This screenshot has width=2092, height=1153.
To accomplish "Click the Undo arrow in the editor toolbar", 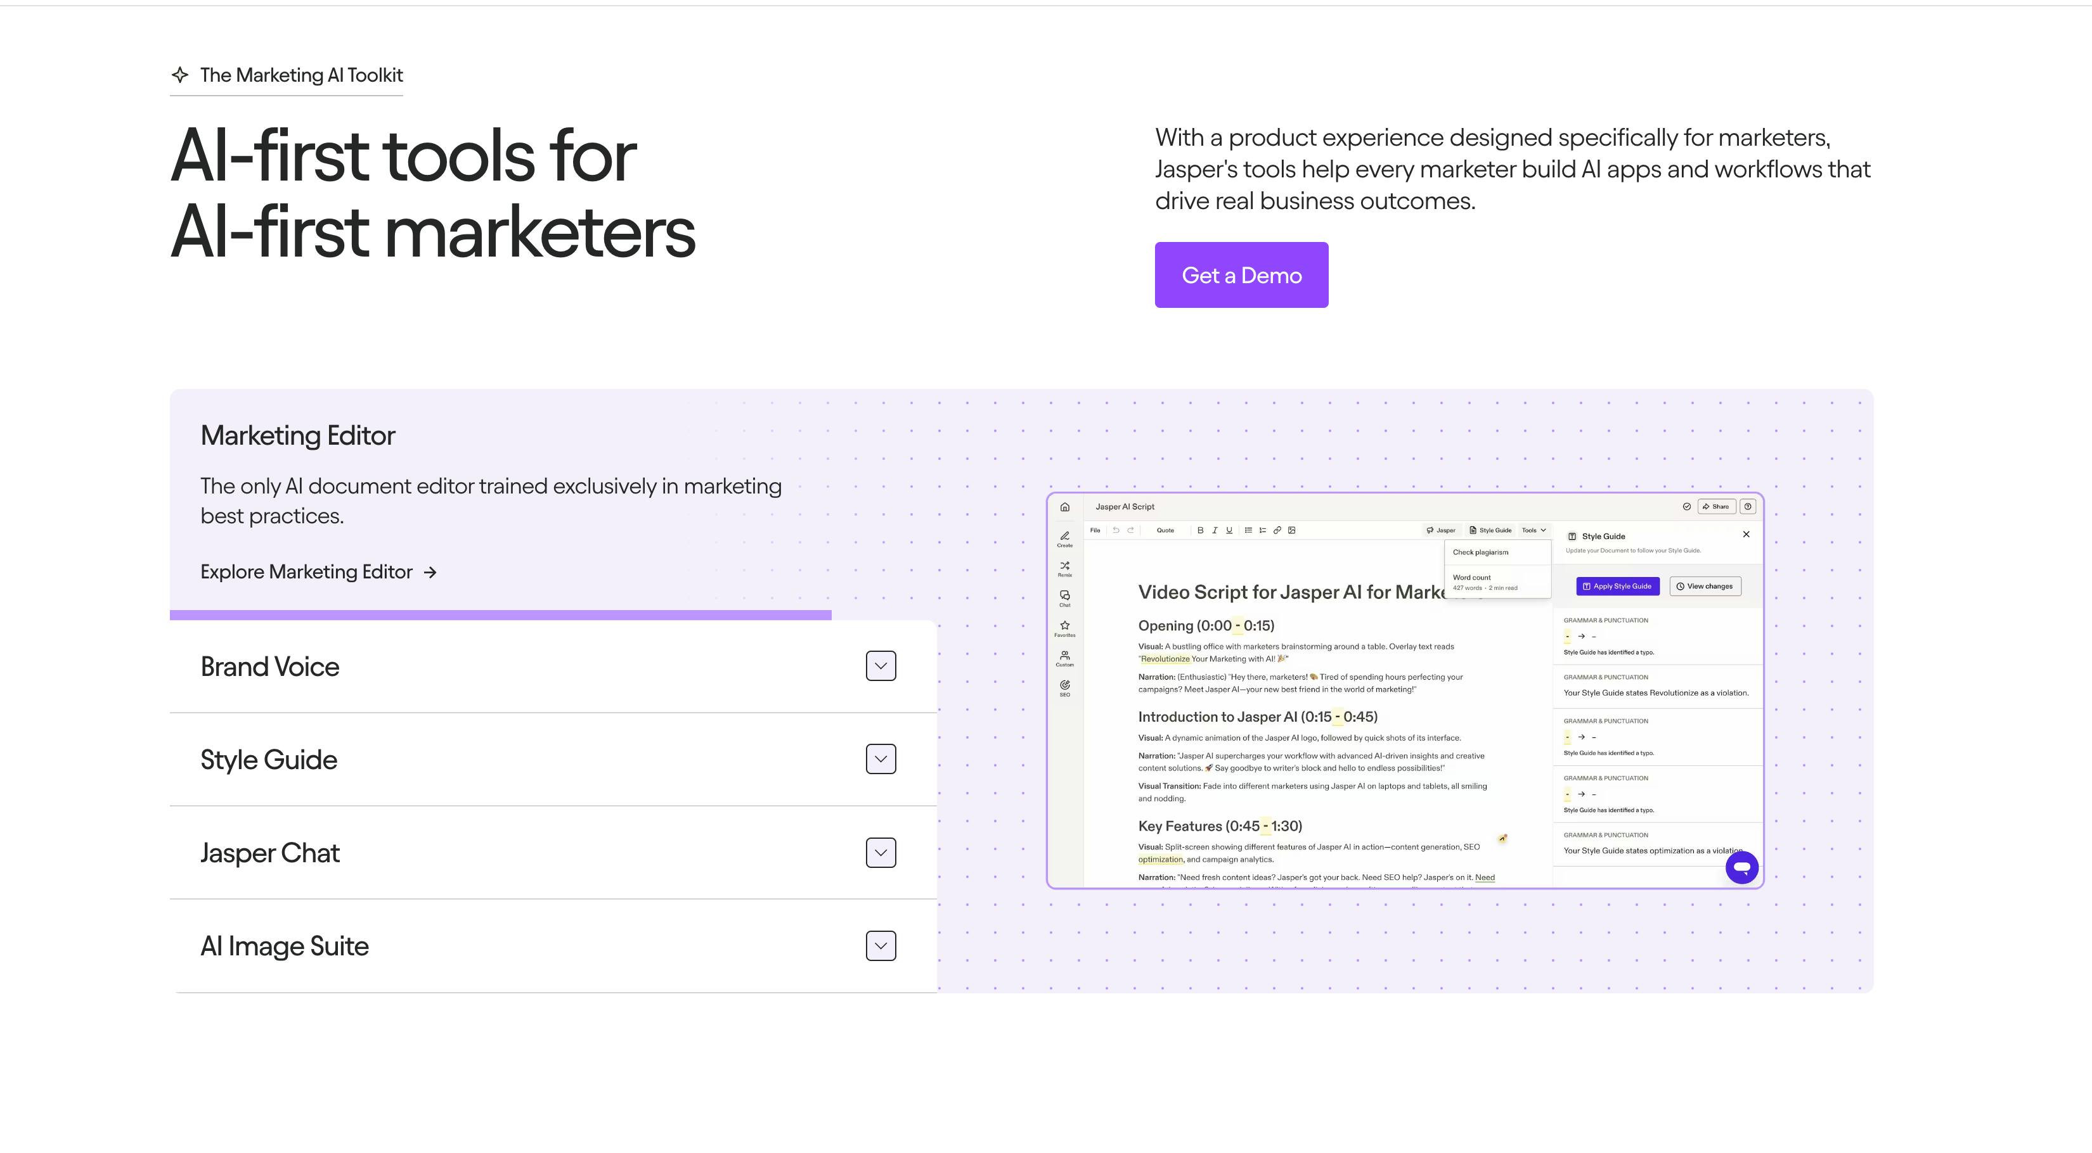I will tap(1116, 531).
